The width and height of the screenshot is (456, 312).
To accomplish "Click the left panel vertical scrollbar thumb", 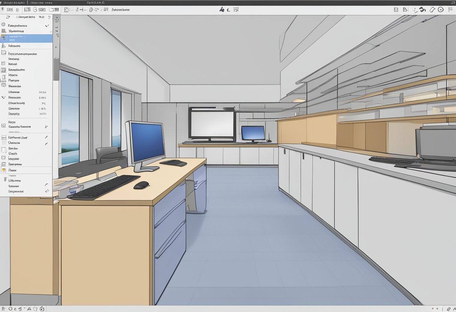I will coord(56,69).
